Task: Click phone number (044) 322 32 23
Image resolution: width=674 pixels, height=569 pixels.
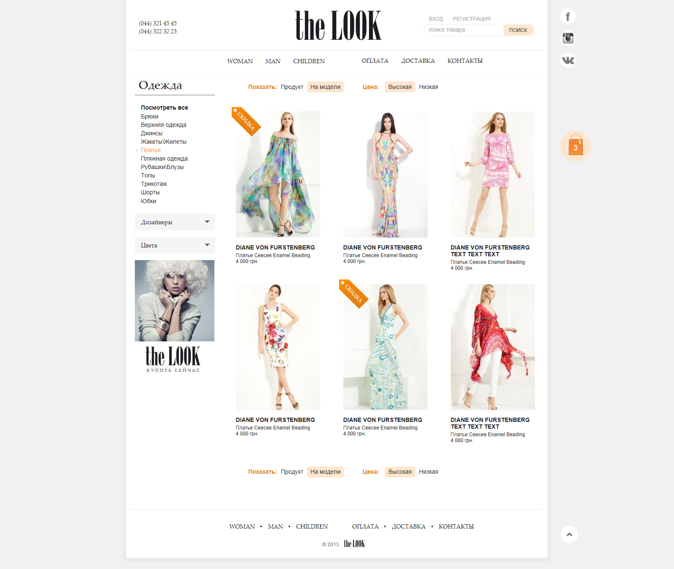Action: [x=158, y=31]
